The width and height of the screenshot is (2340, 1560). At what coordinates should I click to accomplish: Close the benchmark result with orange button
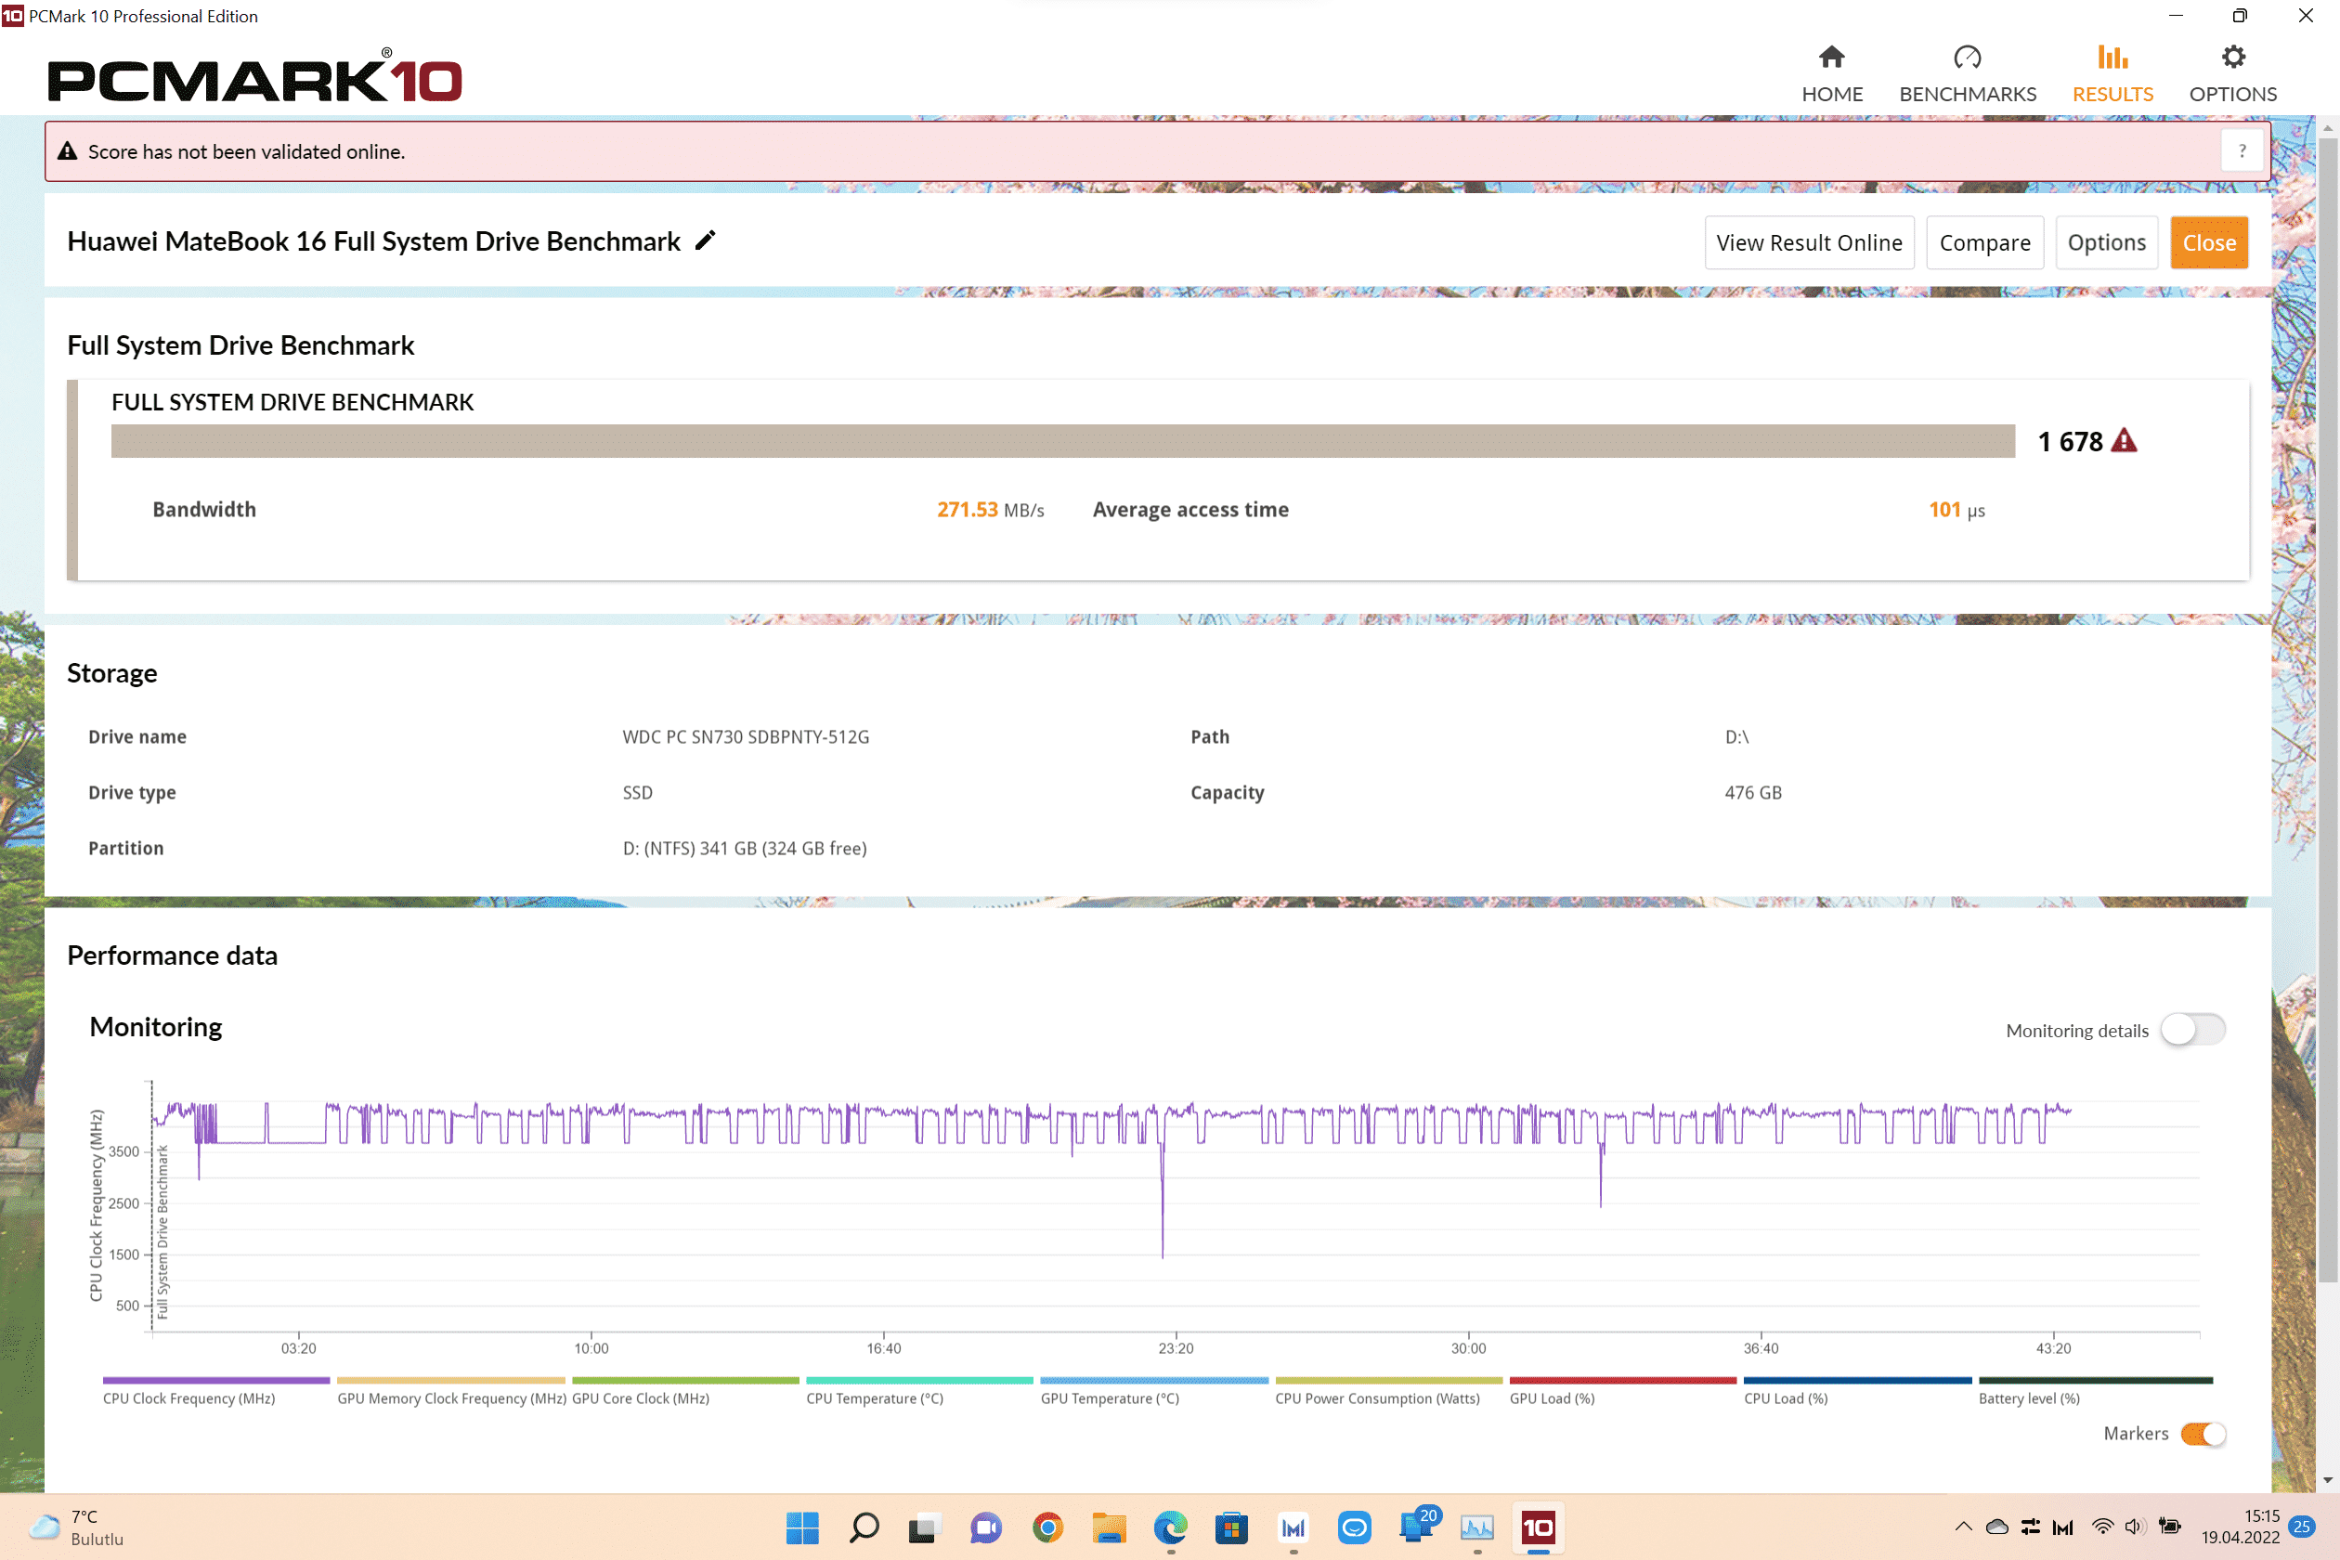(2208, 242)
